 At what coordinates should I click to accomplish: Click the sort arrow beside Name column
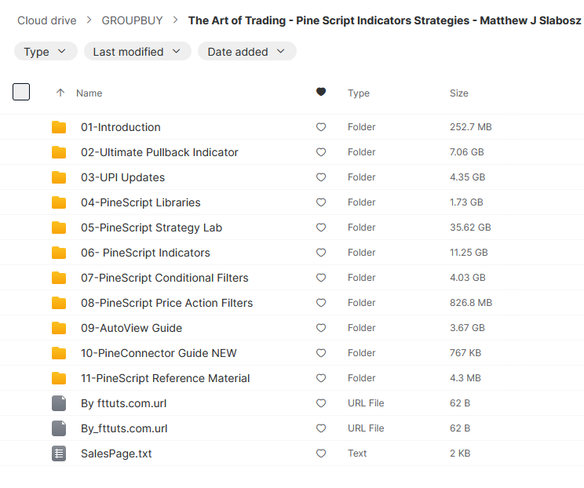(x=60, y=93)
